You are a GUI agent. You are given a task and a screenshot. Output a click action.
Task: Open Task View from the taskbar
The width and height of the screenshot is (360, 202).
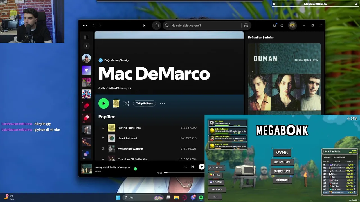pos(168,198)
